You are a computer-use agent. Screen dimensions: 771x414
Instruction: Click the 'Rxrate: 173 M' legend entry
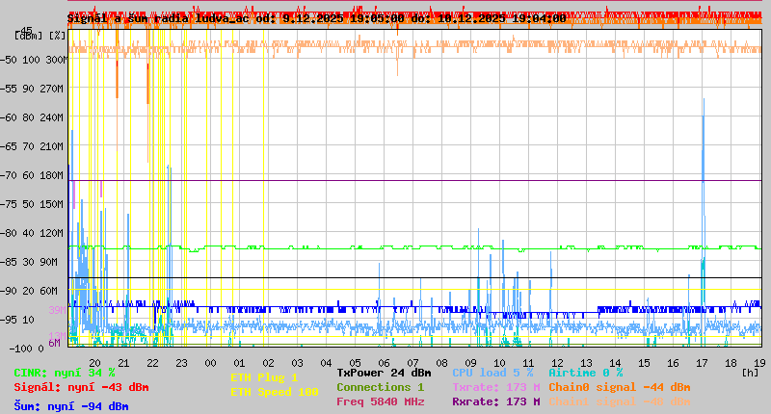[496, 401]
